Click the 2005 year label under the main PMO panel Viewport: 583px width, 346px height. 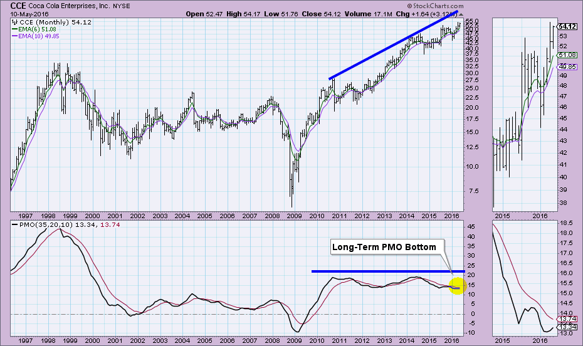(205, 340)
